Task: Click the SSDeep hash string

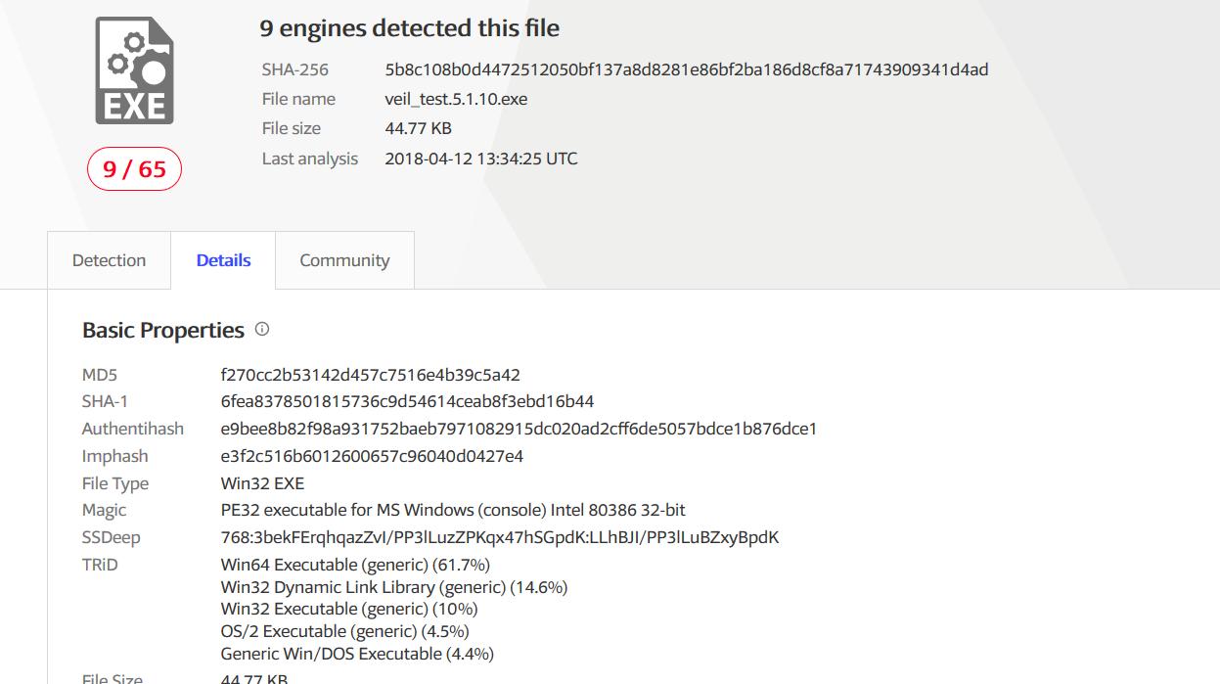Action: click(x=500, y=537)
